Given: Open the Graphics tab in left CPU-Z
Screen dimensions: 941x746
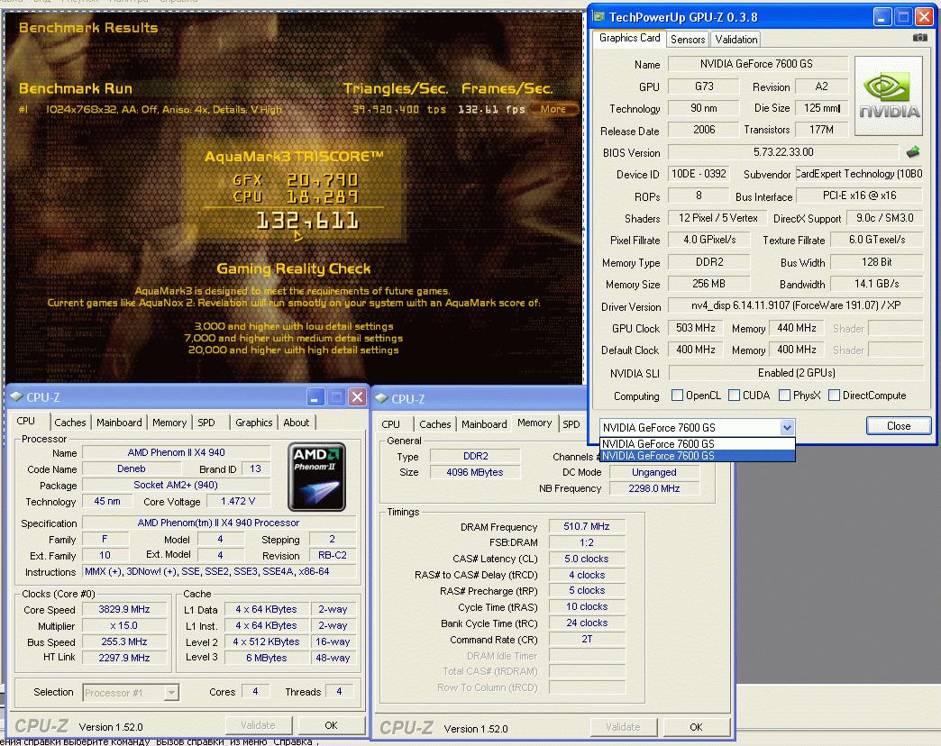Looking at the screenshot, I should pyautogui.click(x=254, y=423).
